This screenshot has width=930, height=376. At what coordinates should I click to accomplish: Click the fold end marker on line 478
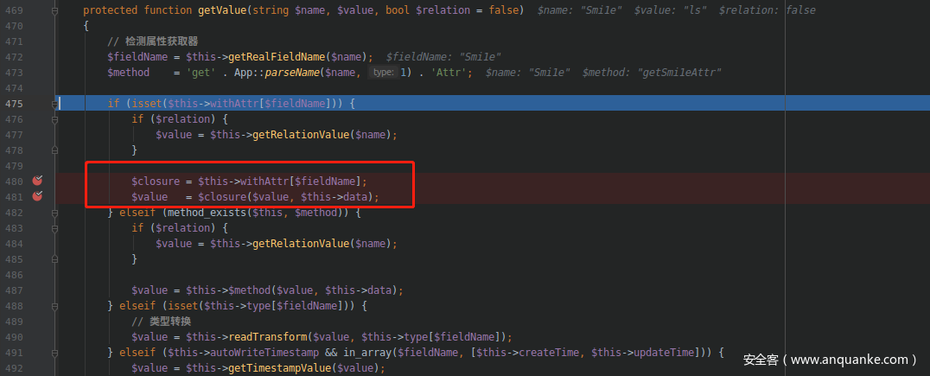click(x=55, y=150)
